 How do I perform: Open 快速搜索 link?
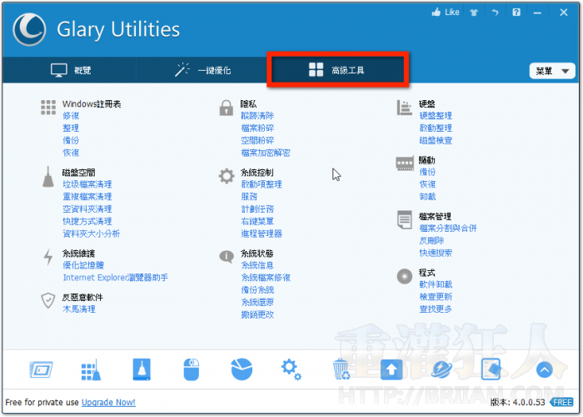436,253
